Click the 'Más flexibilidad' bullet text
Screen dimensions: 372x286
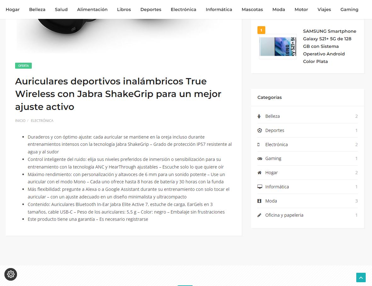(129, 193)
